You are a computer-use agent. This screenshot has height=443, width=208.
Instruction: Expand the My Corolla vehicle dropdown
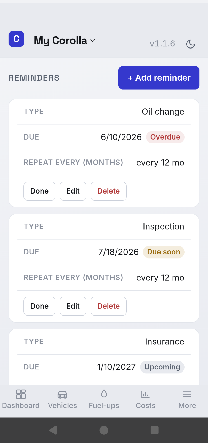click(x=65, y=41)
